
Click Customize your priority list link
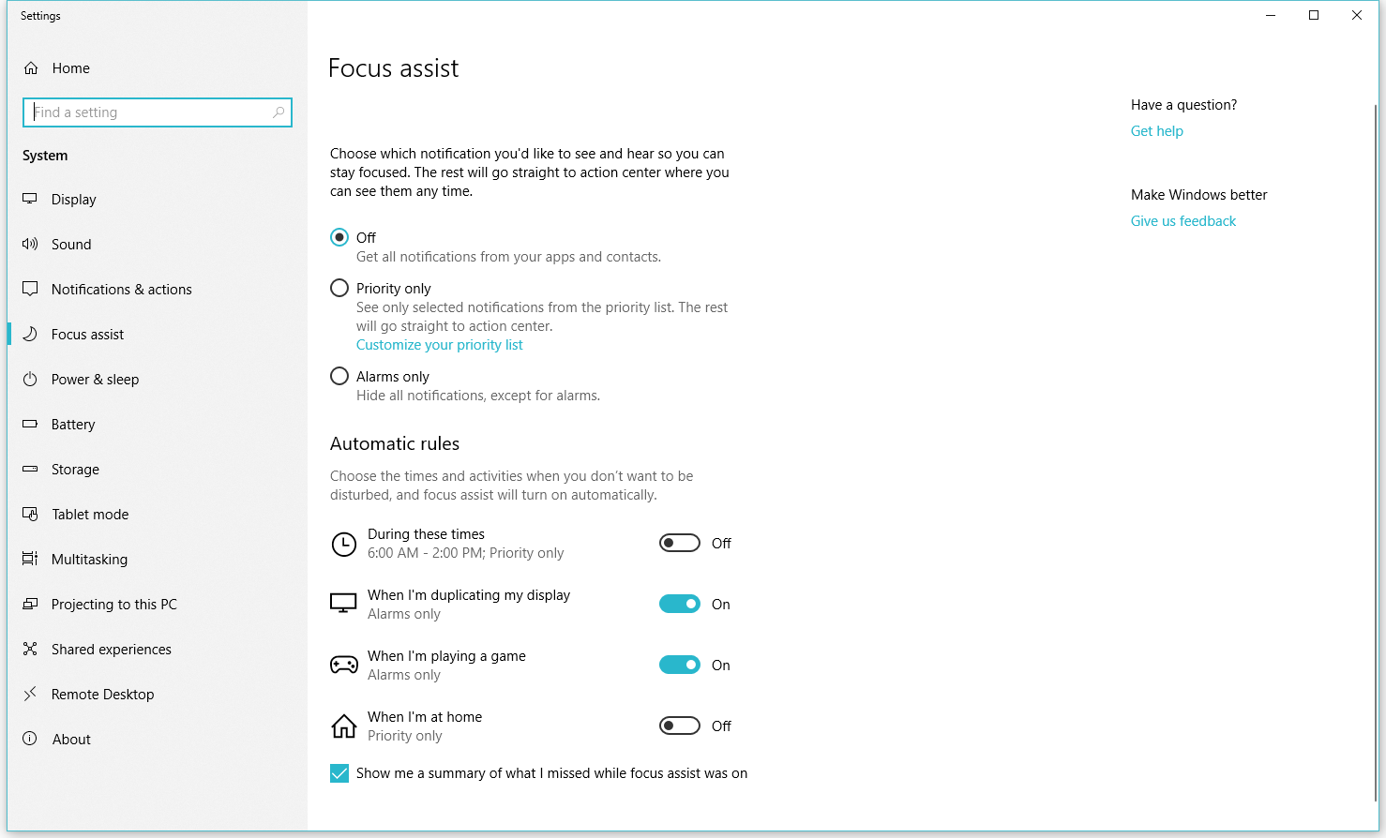tap(439, 345)
